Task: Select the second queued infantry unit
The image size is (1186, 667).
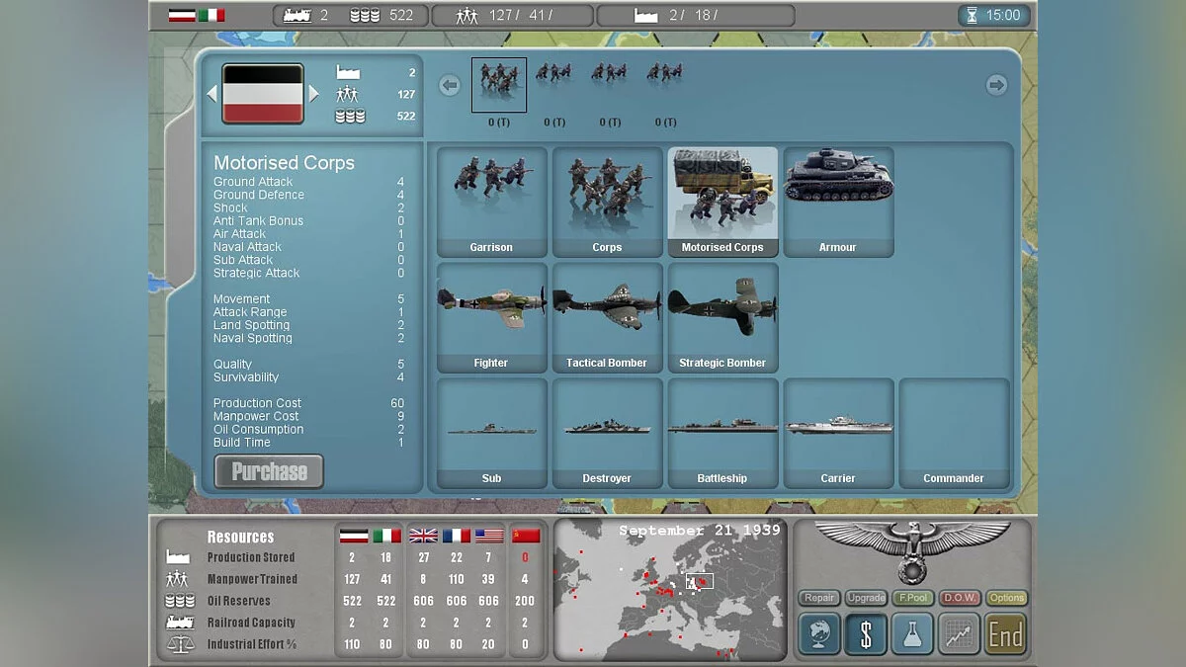Action: pos(554,74)
